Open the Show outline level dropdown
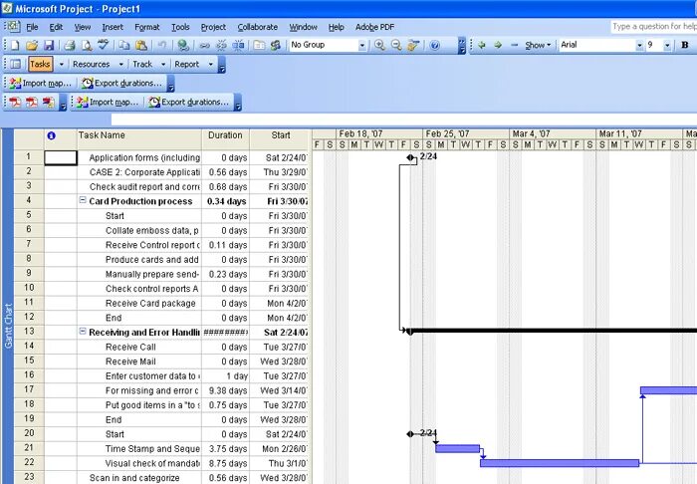 coord(538,45)
